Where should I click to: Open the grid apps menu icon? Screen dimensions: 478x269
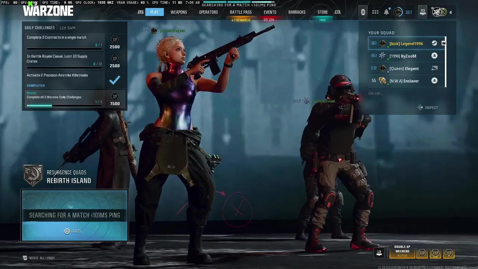[375, 12]
